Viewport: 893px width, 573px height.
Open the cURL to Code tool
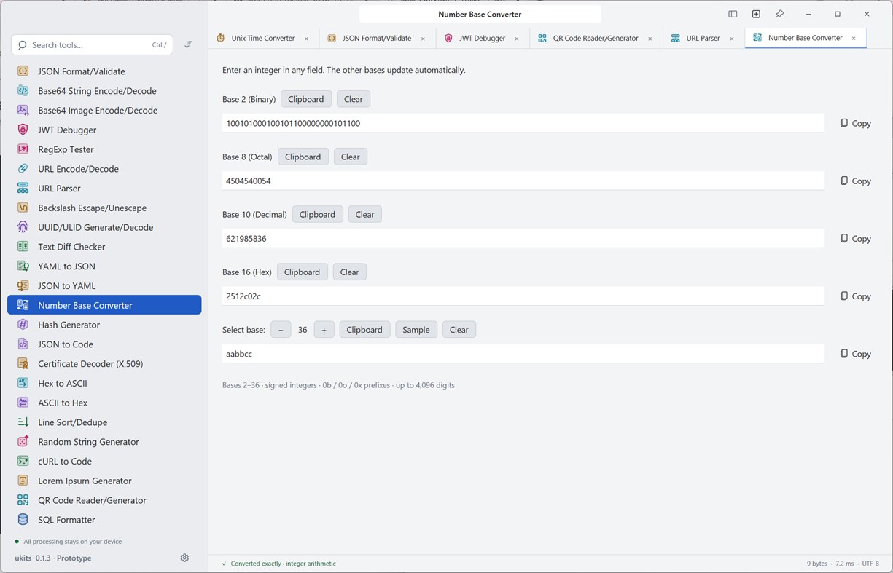[104, 462]
